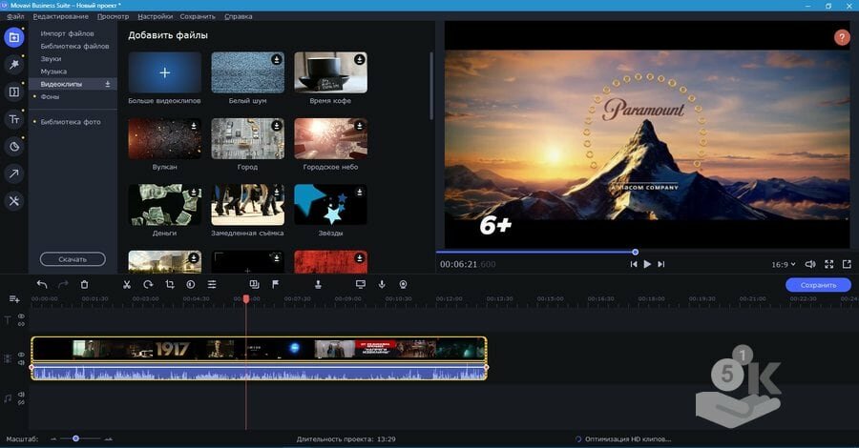Mute the video track audio
This screenshot has height=448, width=859.
[x=21, y=362]
